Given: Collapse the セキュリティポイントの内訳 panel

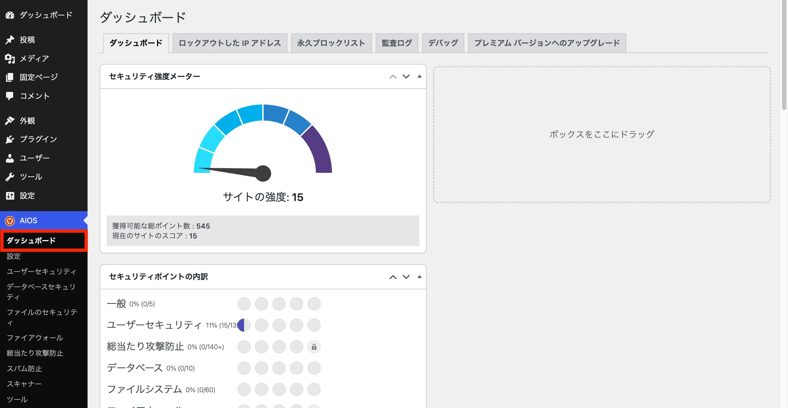Looking at the screenshot, I should [x=419, y=277].
